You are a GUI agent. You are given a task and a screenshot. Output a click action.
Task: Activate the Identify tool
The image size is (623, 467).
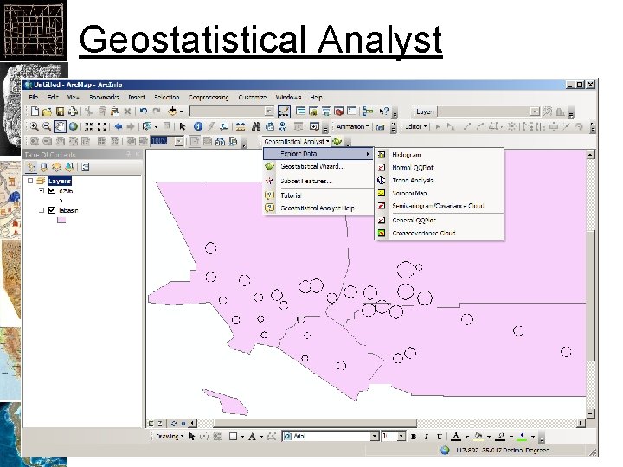pyautogui.click(x=197, y=126)
